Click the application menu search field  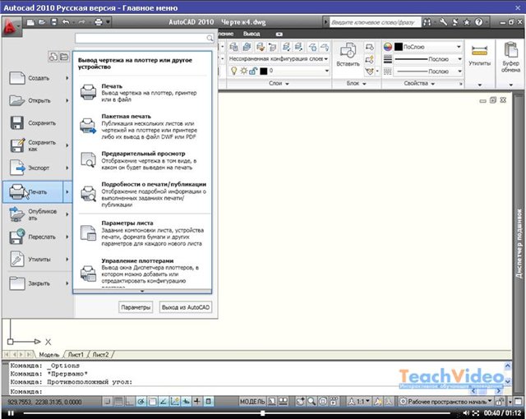pyautogui.click(x=145, y=39)
